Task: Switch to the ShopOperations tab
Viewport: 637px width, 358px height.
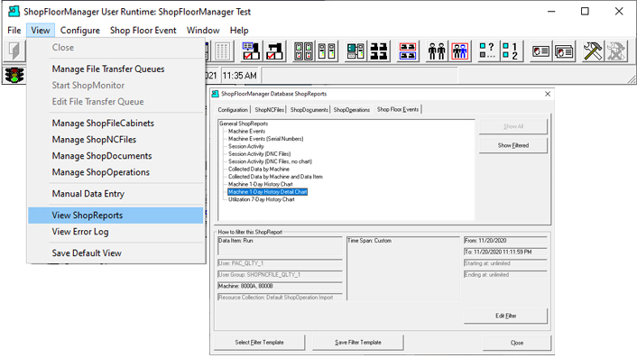Action: tap(352, 110)
